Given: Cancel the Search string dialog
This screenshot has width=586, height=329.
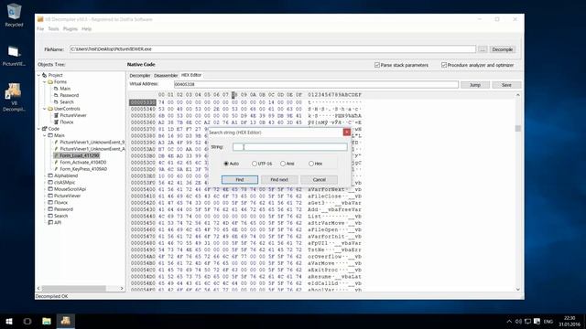Looking at the screenshot, I should (x=320, y=180).
